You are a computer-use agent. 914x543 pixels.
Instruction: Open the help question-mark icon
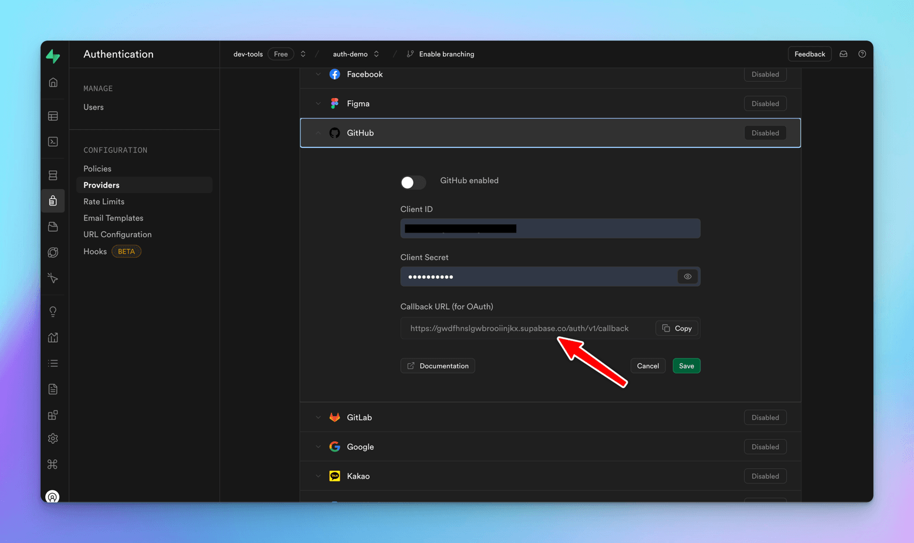(862, 54)
